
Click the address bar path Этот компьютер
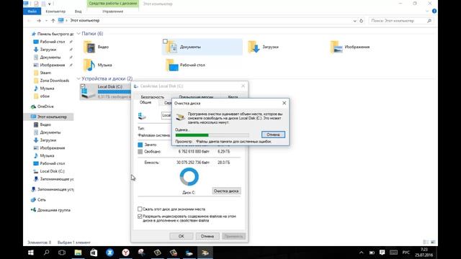click(85, 21)
